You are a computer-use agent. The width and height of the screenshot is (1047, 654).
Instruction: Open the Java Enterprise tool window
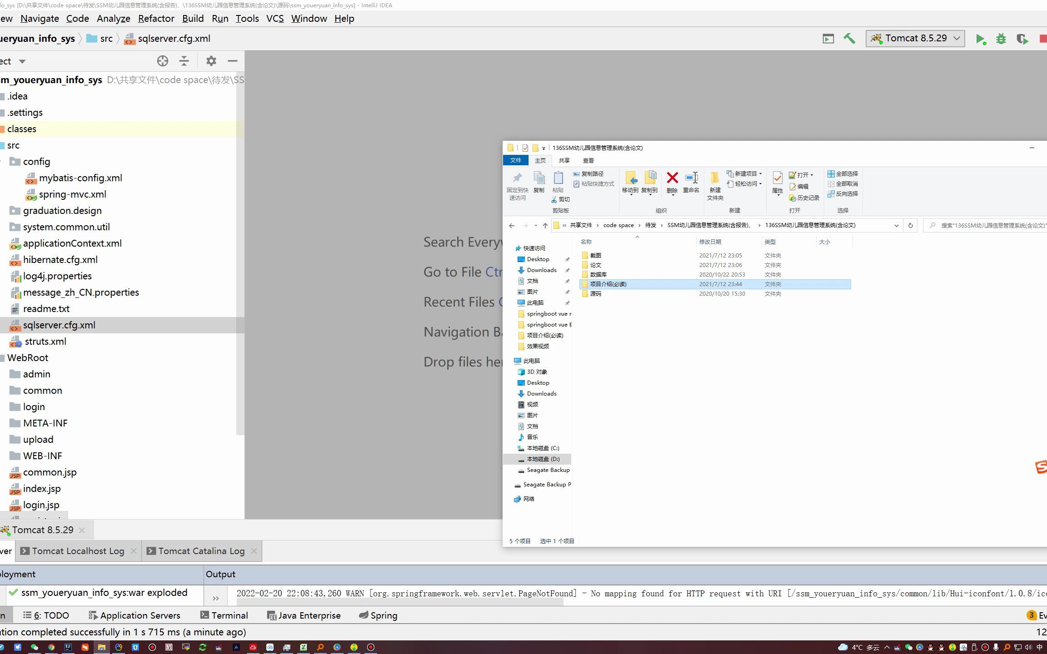tap(304, 615)
